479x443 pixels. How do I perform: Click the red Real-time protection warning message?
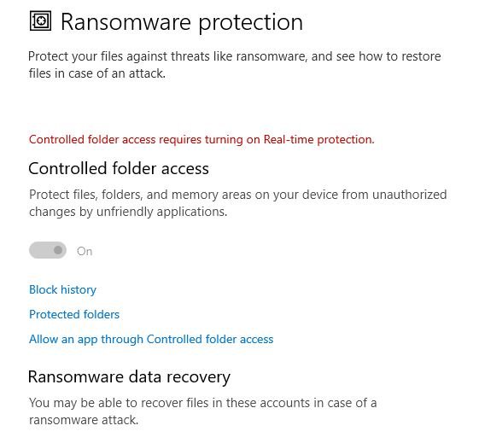[x=202, y=139]
